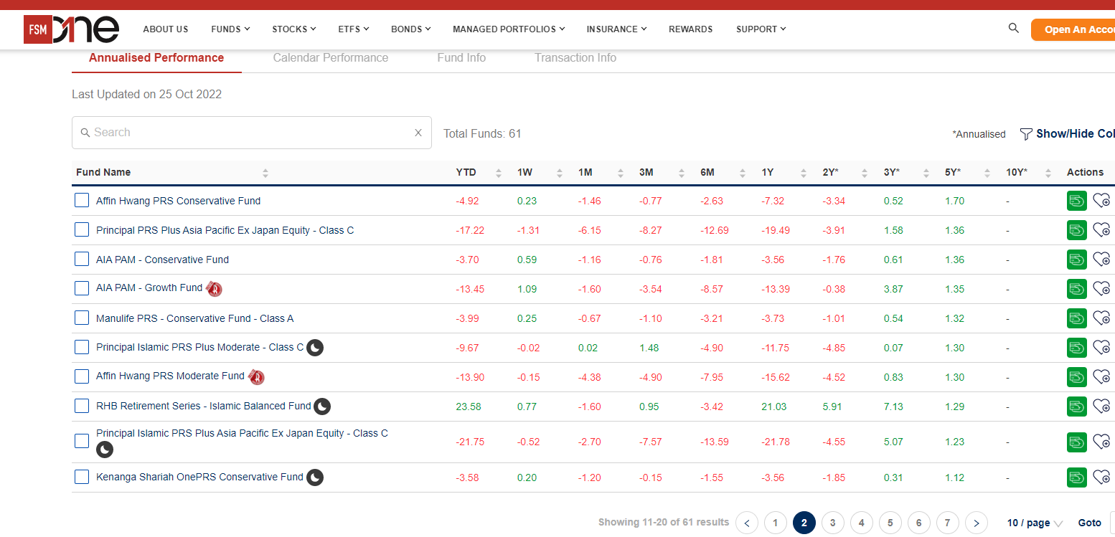Click the fund Search input field
Image resolution: width=1115 pixels, height=537 pixels.
click(x=252, y=133)
